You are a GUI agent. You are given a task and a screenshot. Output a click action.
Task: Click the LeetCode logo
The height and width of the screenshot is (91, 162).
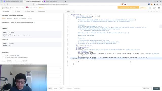pos(5,8)
